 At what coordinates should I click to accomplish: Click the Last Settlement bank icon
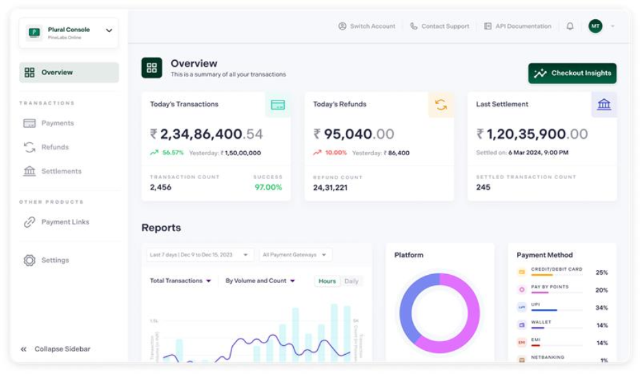pos(603,105)
